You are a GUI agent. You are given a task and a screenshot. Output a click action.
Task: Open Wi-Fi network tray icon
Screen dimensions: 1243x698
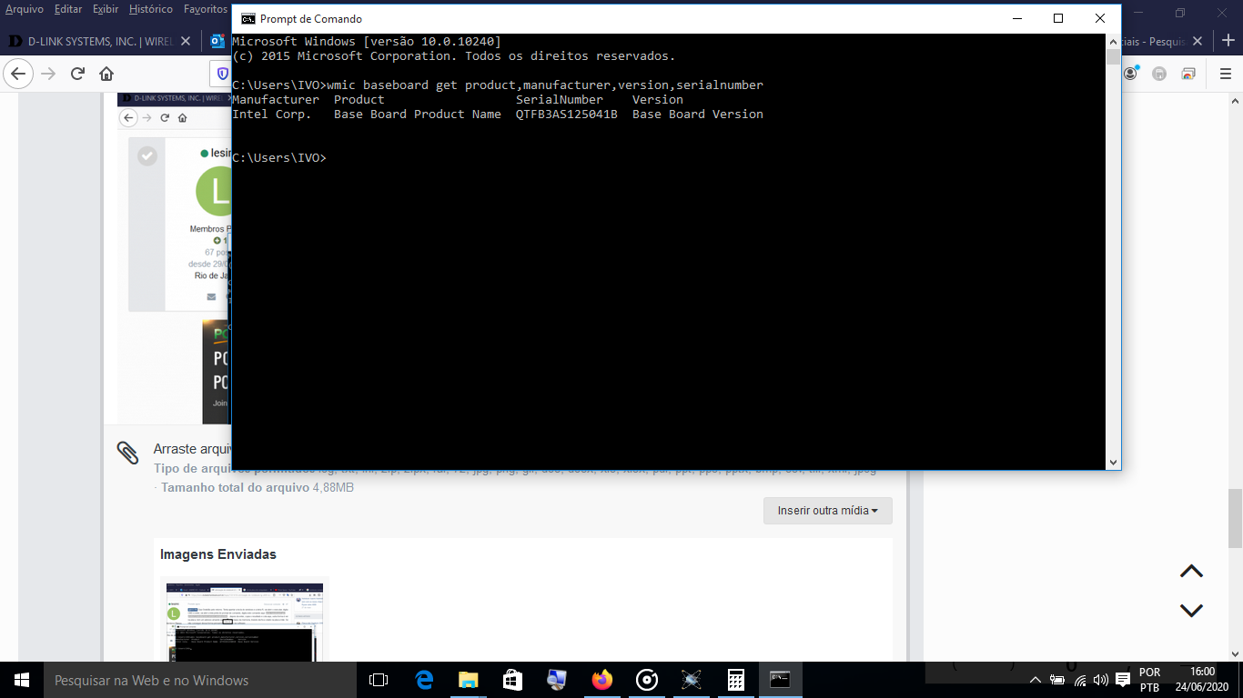tap(1080, 680)
